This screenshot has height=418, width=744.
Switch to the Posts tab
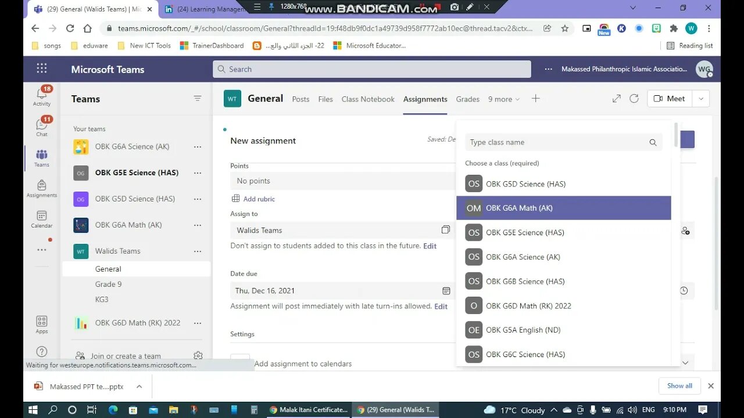pos(301,99)
